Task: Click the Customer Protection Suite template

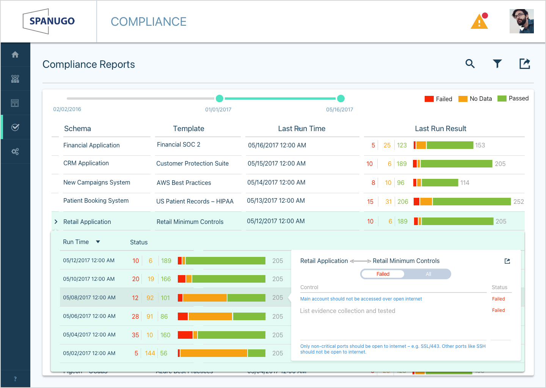Action: (x=193, y=163)
